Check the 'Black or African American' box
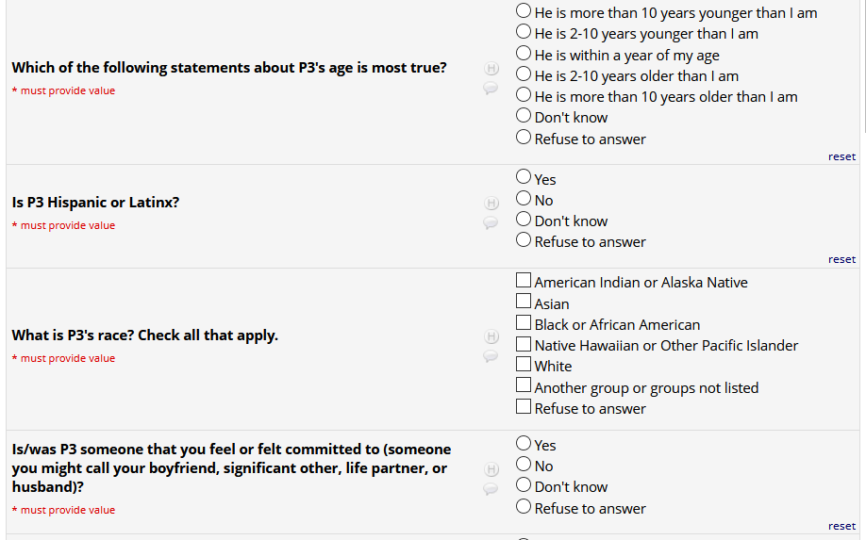Viewport: 866px width, 540px height. pyautogui.click(x=524, y=323)
